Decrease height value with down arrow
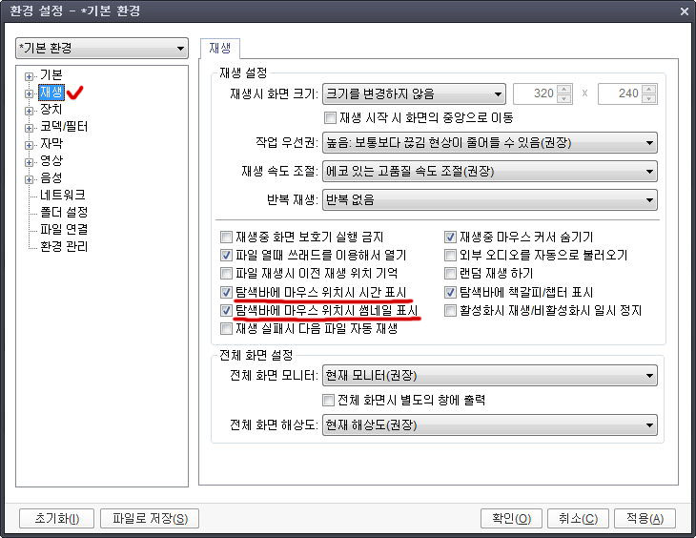This screenshot has width=696, height=538. pyautogui.click(x=648, y=98)
